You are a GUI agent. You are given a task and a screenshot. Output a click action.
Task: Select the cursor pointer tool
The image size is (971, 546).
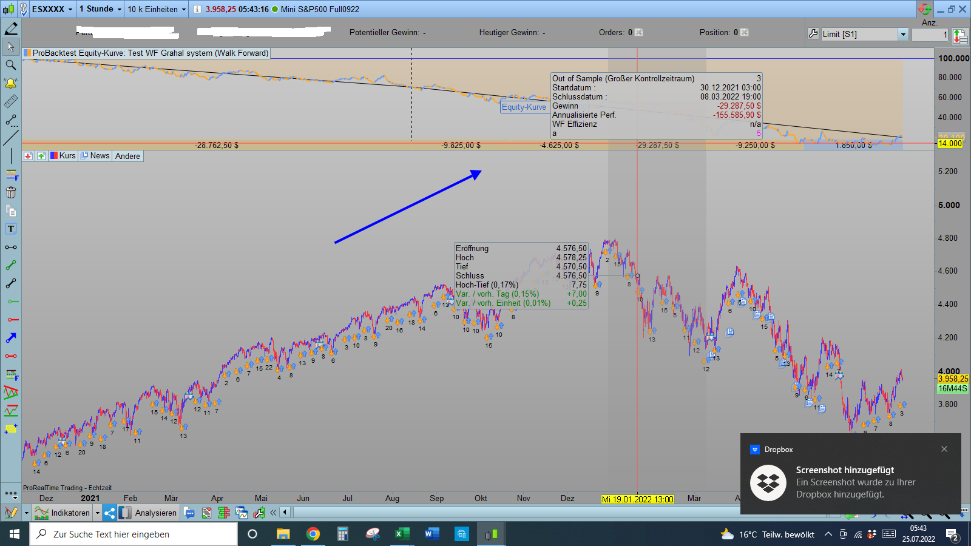[11, 47]
